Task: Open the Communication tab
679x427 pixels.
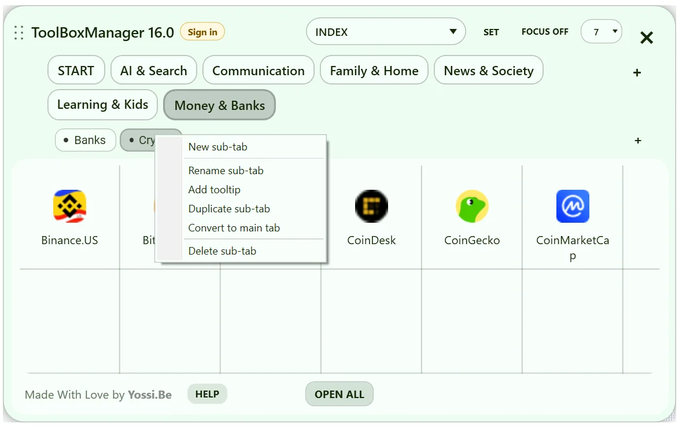Action: (259, 70)
